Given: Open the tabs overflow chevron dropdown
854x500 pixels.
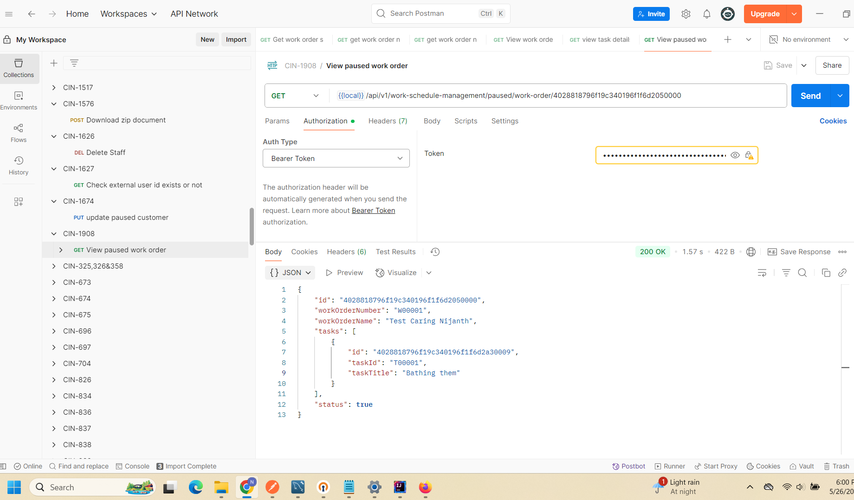Looking at the screenshot, I should [749, 39].
